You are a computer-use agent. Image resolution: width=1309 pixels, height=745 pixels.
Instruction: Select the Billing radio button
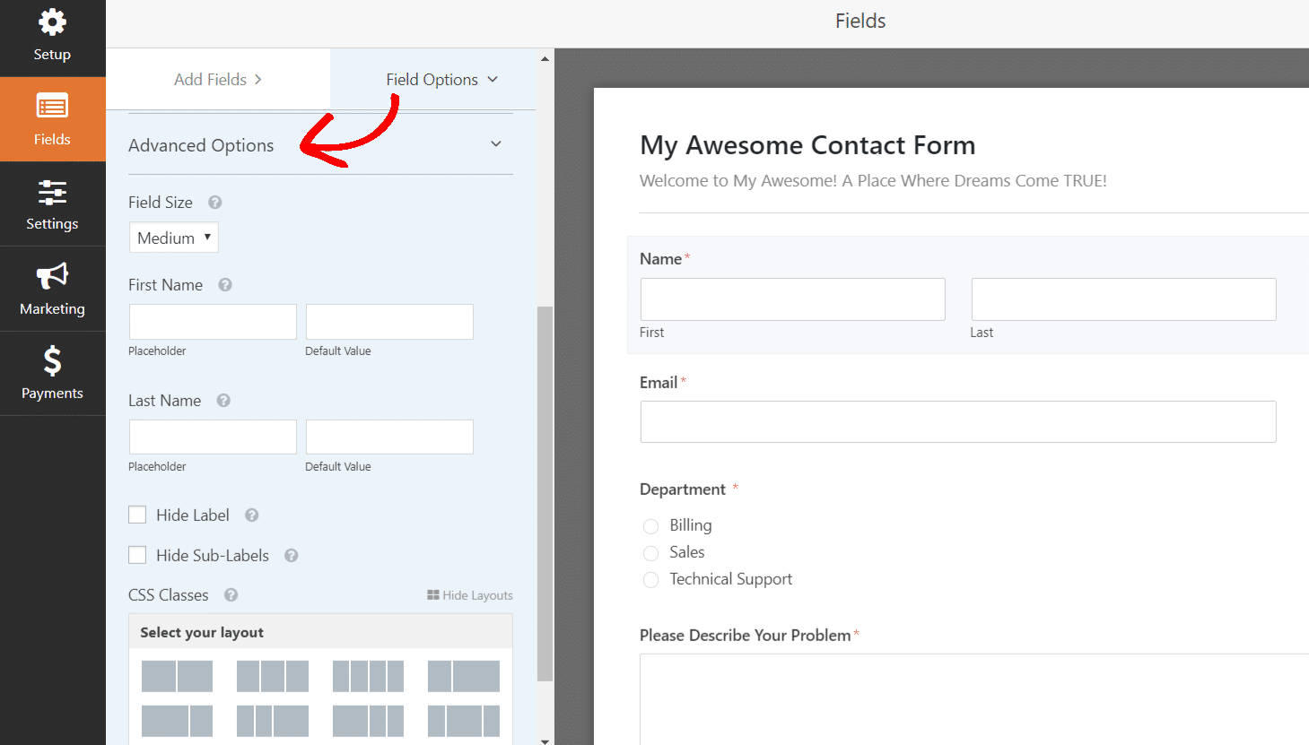[x=650, y=526]
